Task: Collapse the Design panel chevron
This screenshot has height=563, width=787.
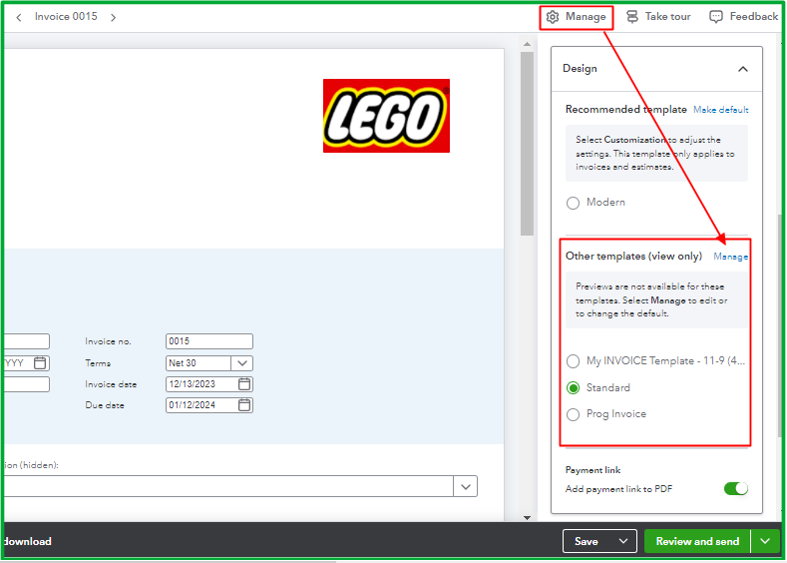Action: pos(743,69)
